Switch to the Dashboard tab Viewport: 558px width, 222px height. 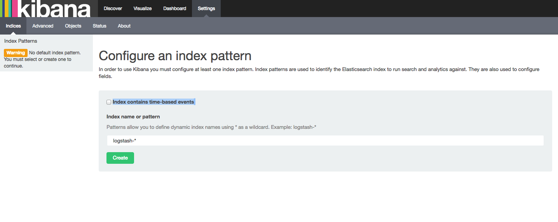point(174,9)
